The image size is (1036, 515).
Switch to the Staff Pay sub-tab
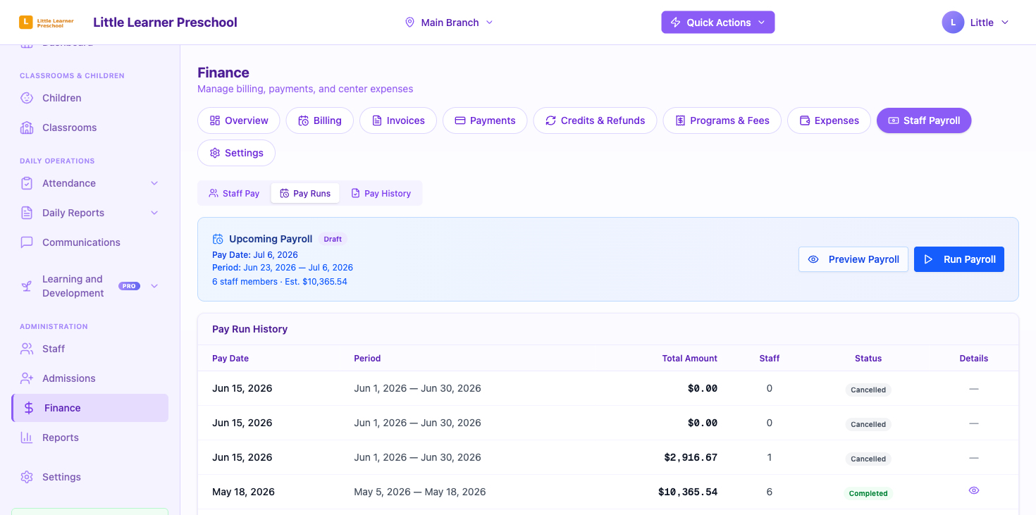coord(234,193)
